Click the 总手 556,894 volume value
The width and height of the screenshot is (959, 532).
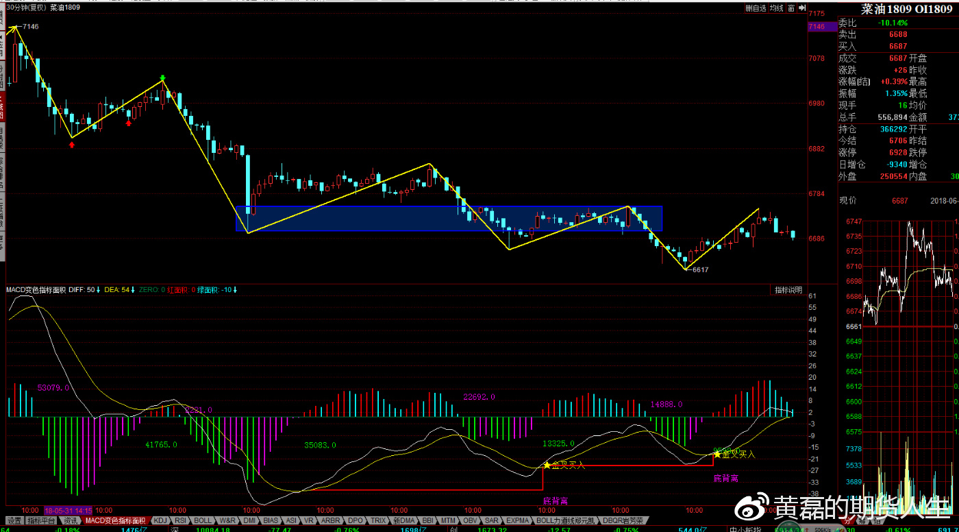[x=893, y=117]
